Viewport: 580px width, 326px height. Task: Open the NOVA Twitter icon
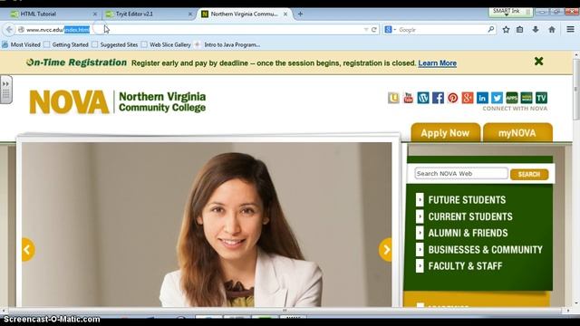pos(497,98)
